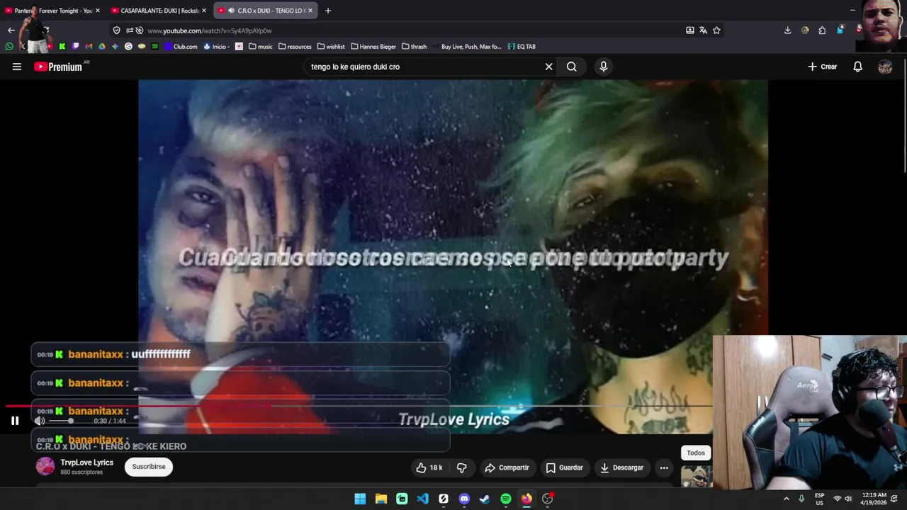
Task: Expand the thrash bookmarks folder
Action: click(414, 47)
